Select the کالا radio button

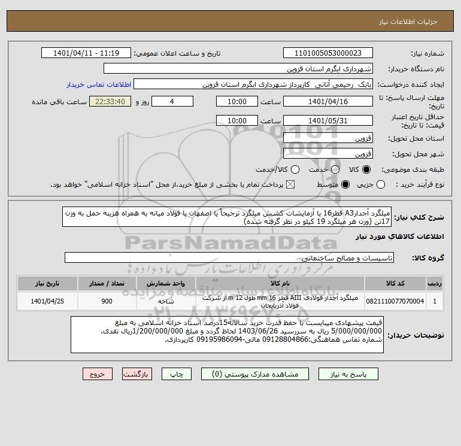[x=366, y=169]
